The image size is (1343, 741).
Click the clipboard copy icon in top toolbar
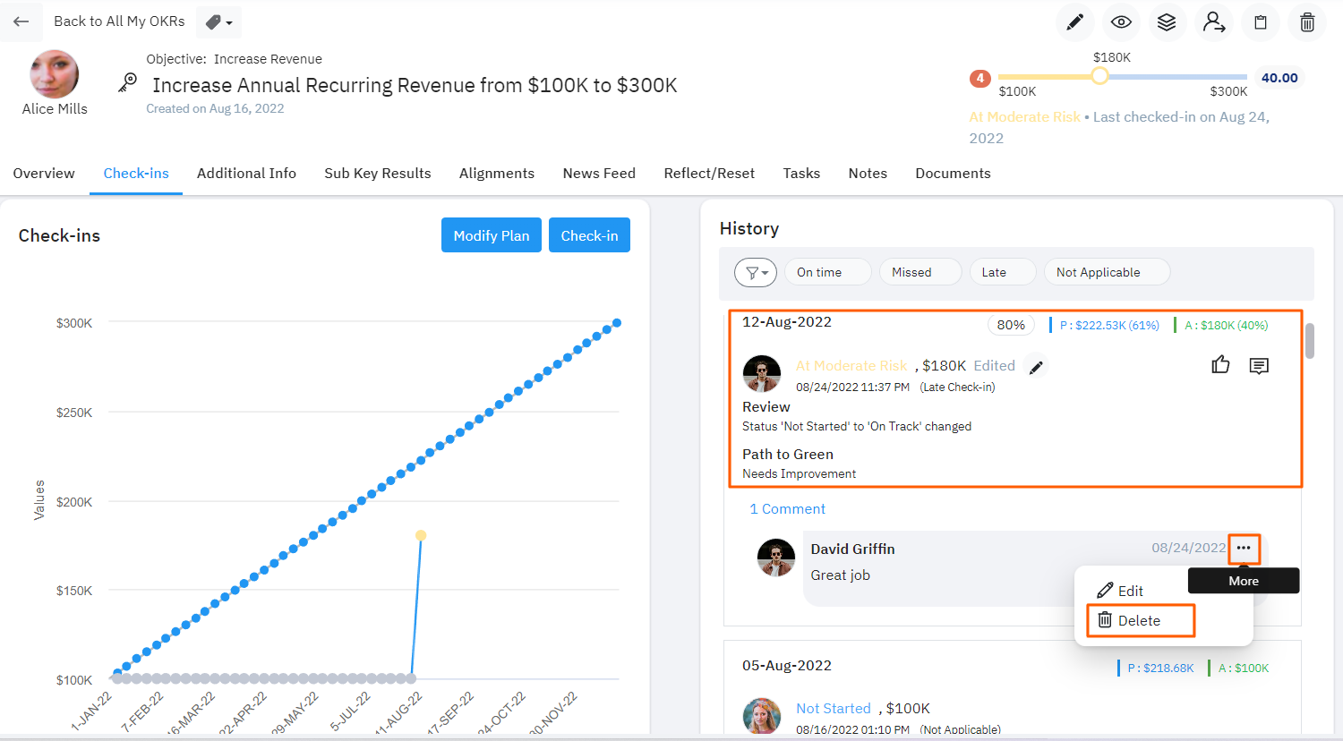[x=1261, y=22]
